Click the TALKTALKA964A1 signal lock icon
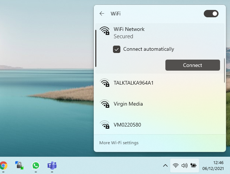This screenshot has width=230, height=174. tap(104, 83)
